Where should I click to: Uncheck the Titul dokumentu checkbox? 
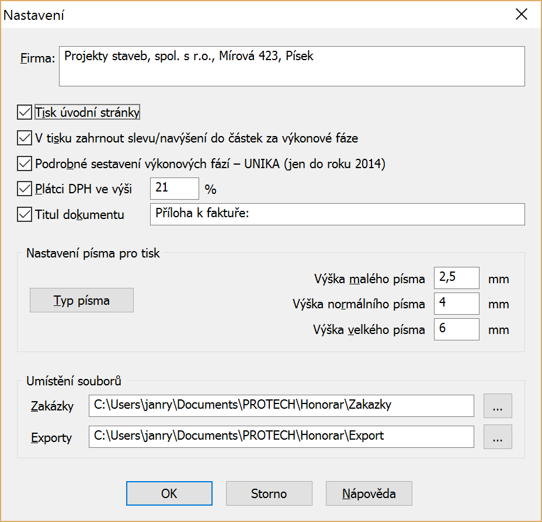25,215
